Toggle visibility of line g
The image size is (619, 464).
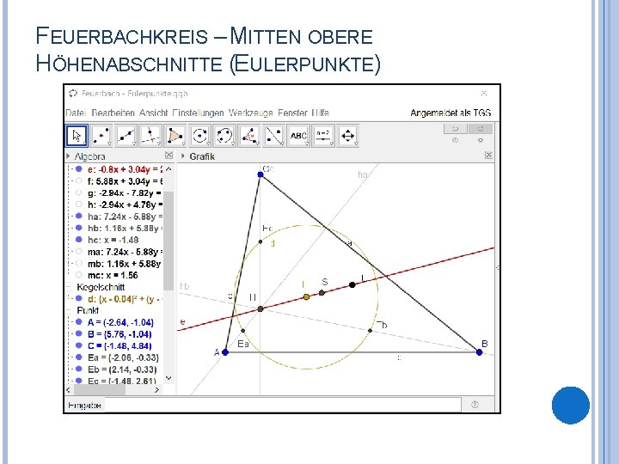point(78,192)
